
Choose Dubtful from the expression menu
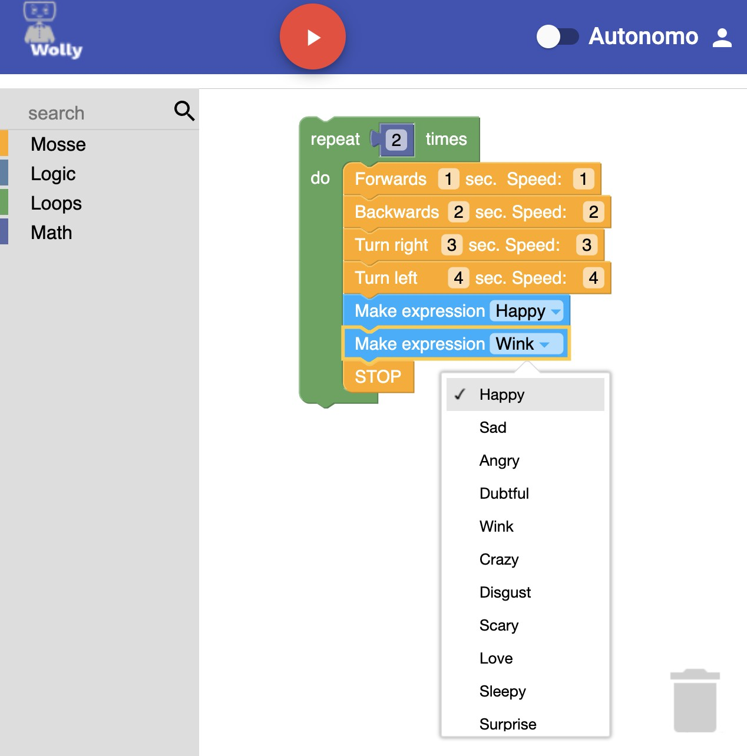[x=525, y=493]
